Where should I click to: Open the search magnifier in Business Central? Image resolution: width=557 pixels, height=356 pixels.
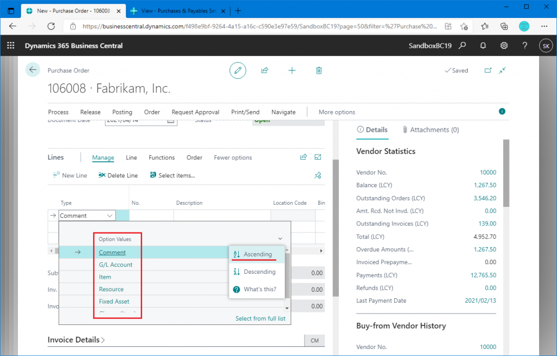462,46
